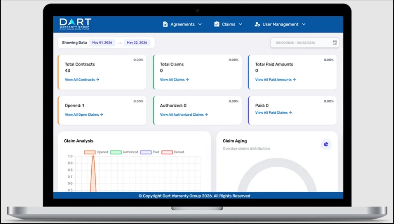Click the Claims clipboard icon
The width and height of the screenshot is (394, 224).
(217, 24)
